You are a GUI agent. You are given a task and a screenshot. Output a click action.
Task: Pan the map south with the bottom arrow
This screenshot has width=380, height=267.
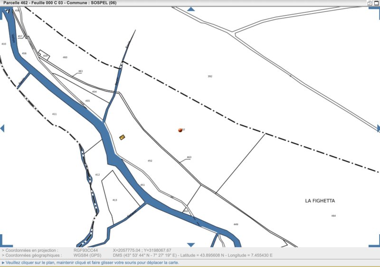point(191,245)
